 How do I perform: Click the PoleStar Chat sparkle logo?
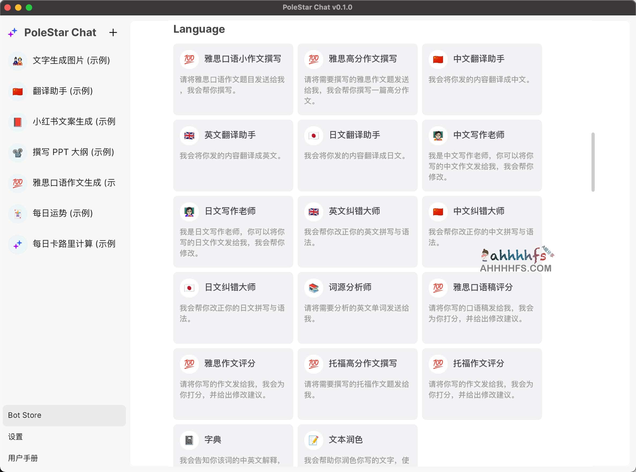coord(12,32)
